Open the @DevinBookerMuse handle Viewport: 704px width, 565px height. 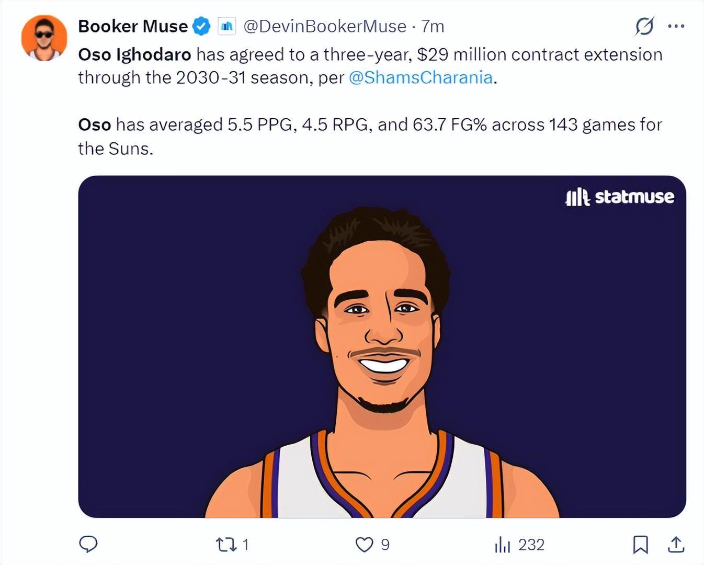(x=325, y=26)
